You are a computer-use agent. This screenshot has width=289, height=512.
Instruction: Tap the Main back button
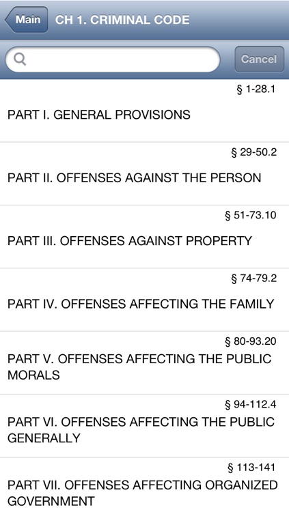coord(27,20)
